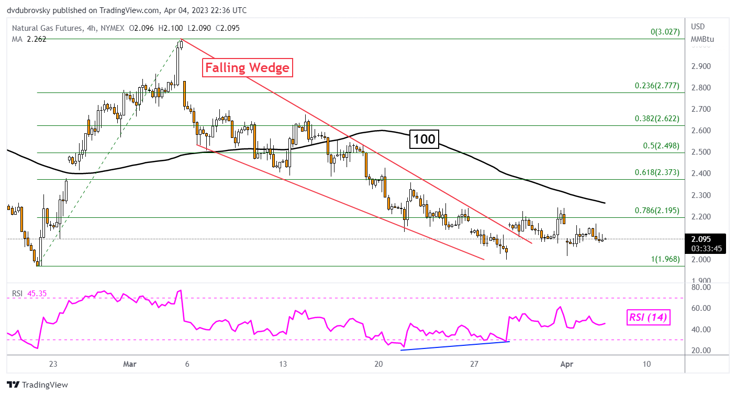Click the Fibonacci label '0.236(2.777)'

657,86
